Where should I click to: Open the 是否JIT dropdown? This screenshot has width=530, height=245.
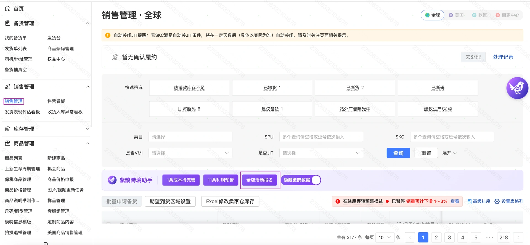321,153
